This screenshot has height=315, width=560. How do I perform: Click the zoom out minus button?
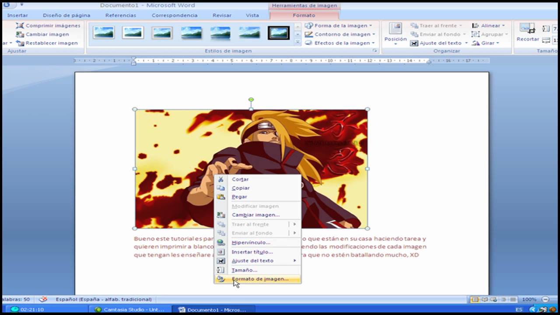click(545, 300)
